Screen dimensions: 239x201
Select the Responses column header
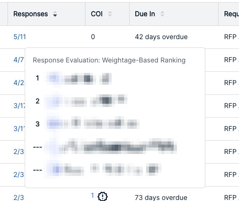pyautogui.click(x=31, y=14)
